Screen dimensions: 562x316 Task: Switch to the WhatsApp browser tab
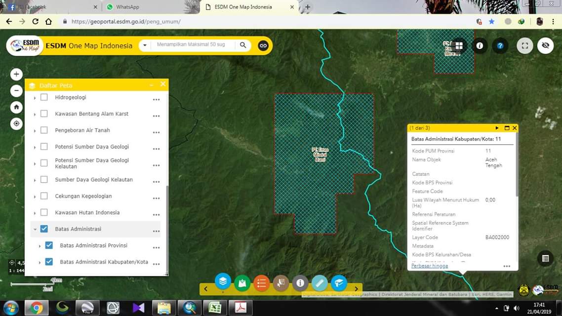coord(127,7)
